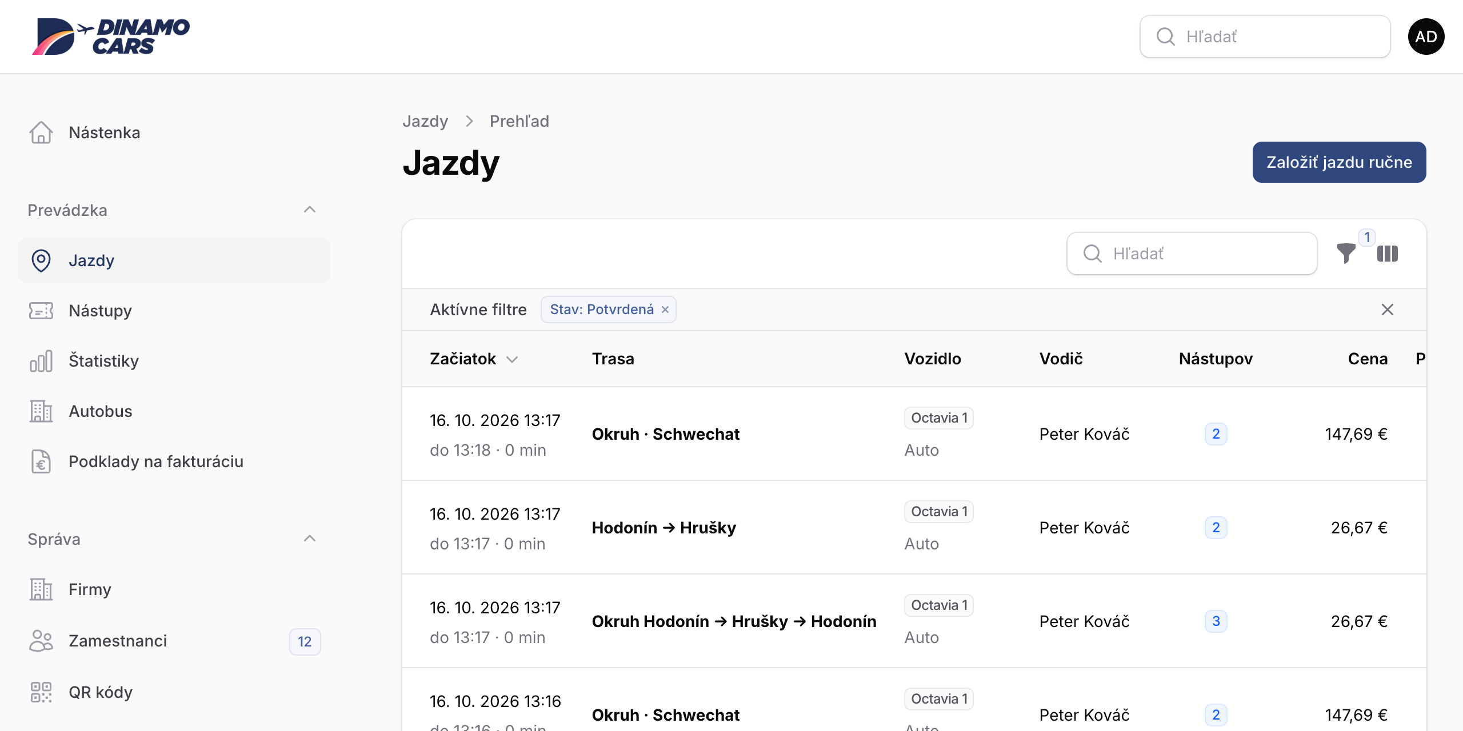Click the invoice document icon for Podklady
Viewport: 1463px width, 731px height.
(41, 461)
